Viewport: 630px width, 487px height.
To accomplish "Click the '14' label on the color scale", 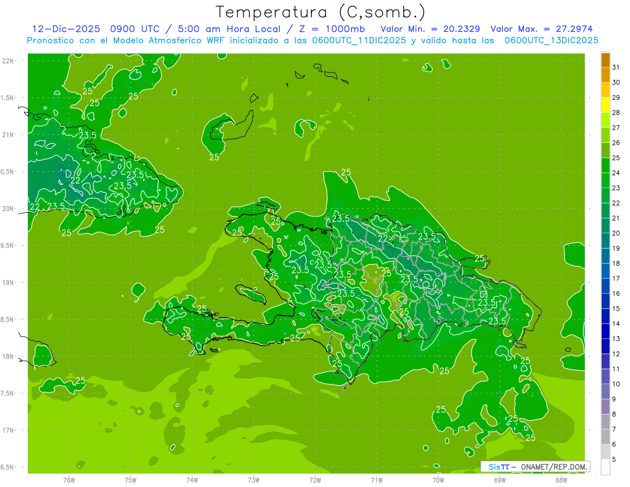I will (616, 324).
